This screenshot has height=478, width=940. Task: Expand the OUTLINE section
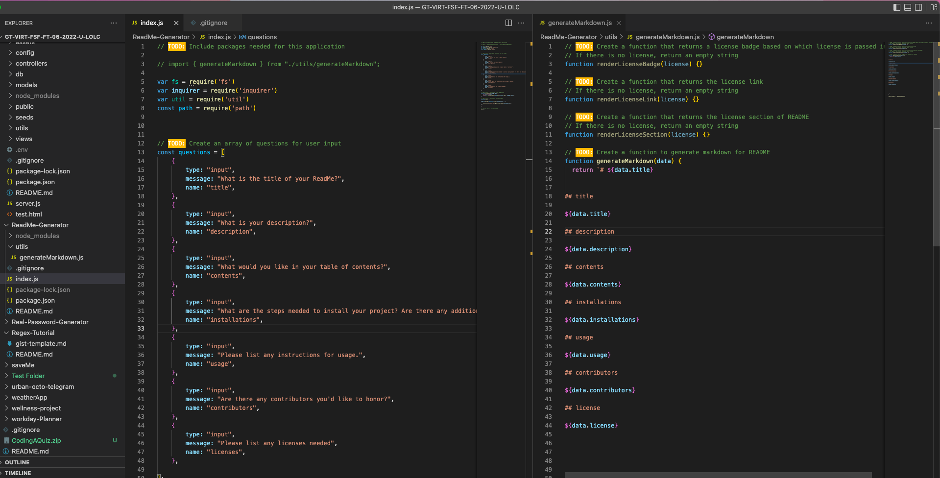(x=16, y=462)
